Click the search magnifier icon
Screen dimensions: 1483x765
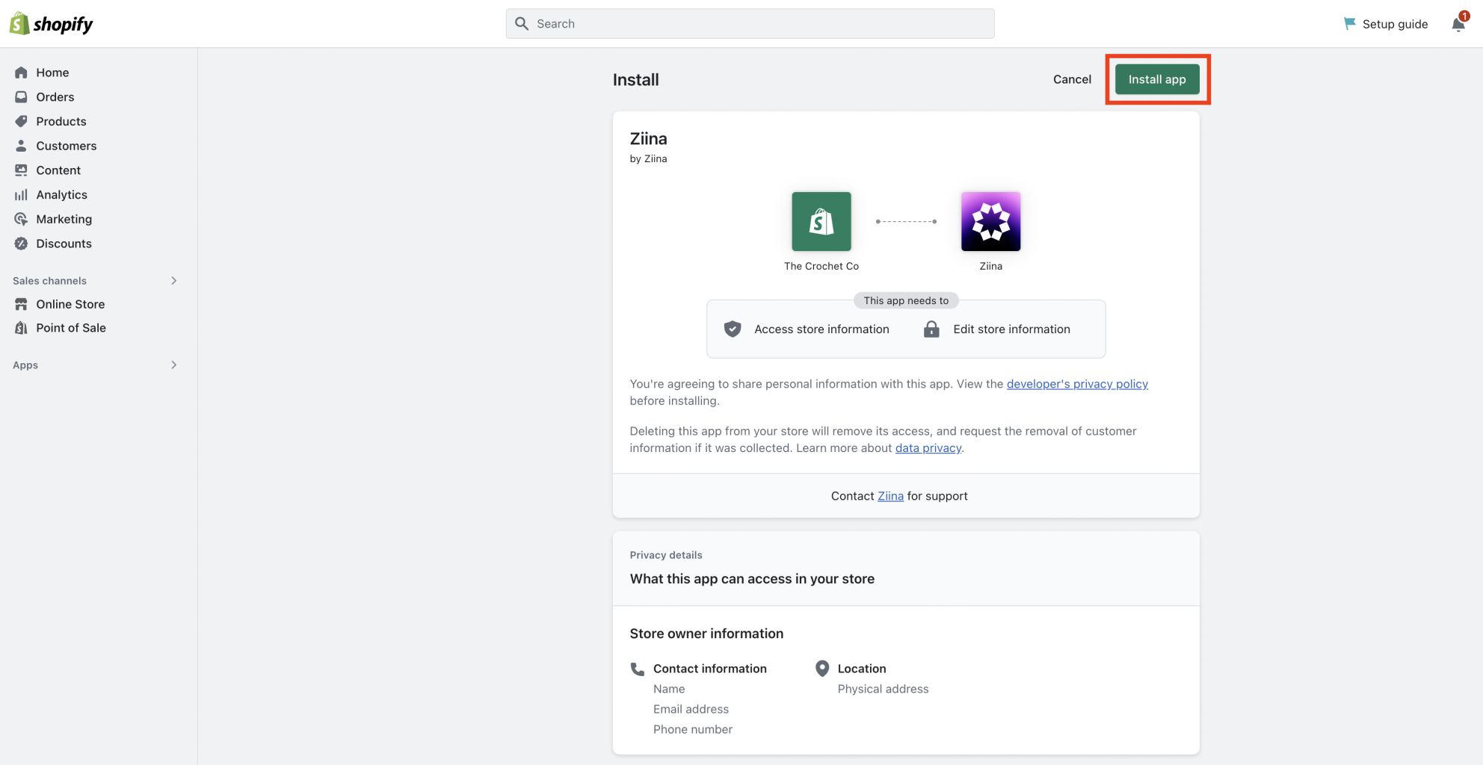coord(522,24)
